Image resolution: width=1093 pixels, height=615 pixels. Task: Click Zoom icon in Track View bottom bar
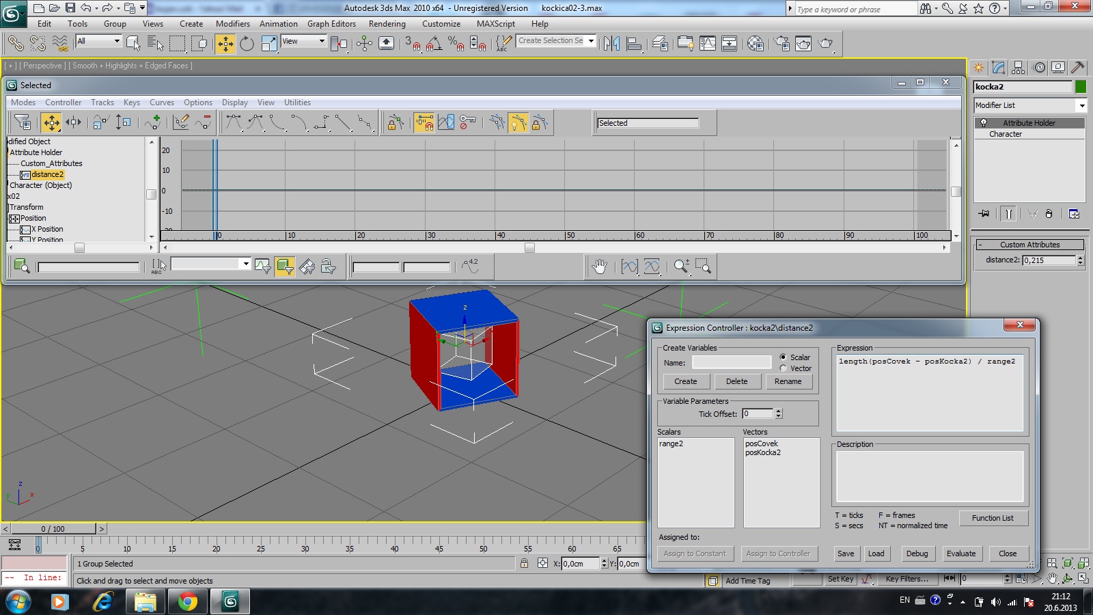pos(680,266)
